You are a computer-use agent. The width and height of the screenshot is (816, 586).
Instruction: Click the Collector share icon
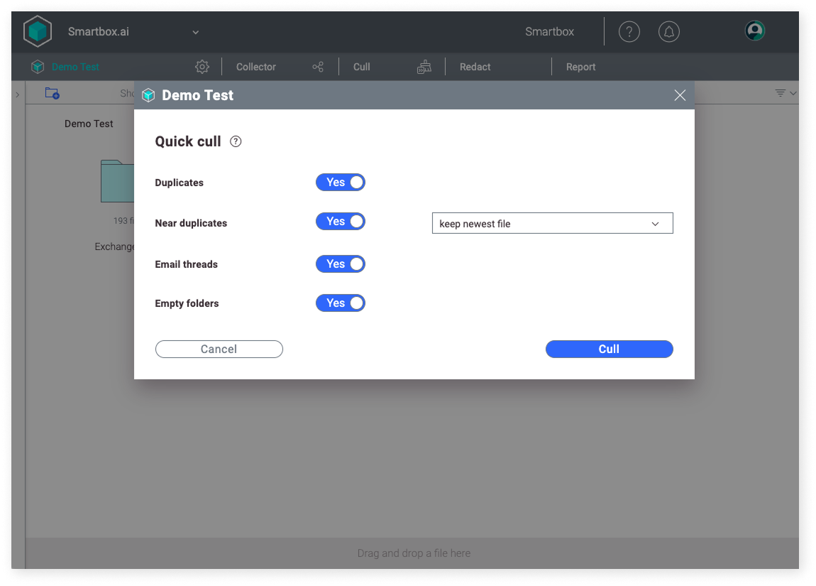(x=318, y=66)
